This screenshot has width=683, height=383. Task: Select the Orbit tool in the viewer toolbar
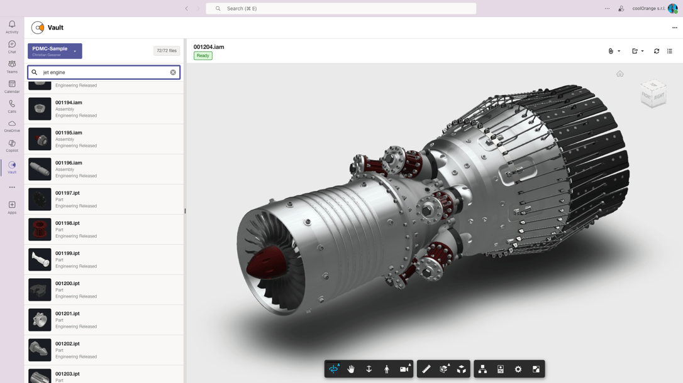point(334,369)
